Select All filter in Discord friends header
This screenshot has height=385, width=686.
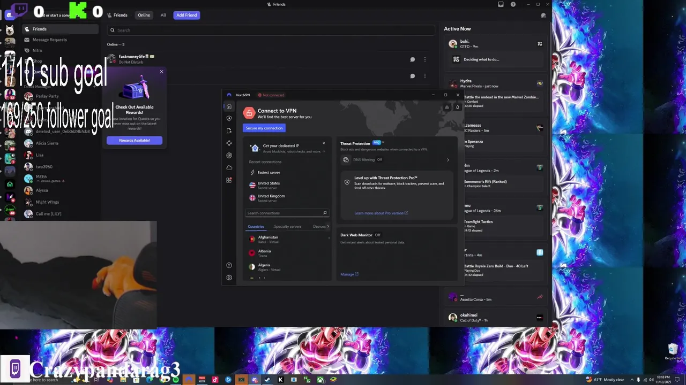[163, 15]
